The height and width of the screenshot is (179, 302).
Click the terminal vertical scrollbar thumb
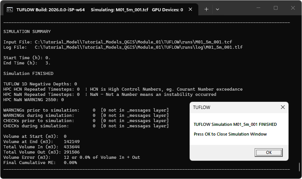[x=299, y=167]
